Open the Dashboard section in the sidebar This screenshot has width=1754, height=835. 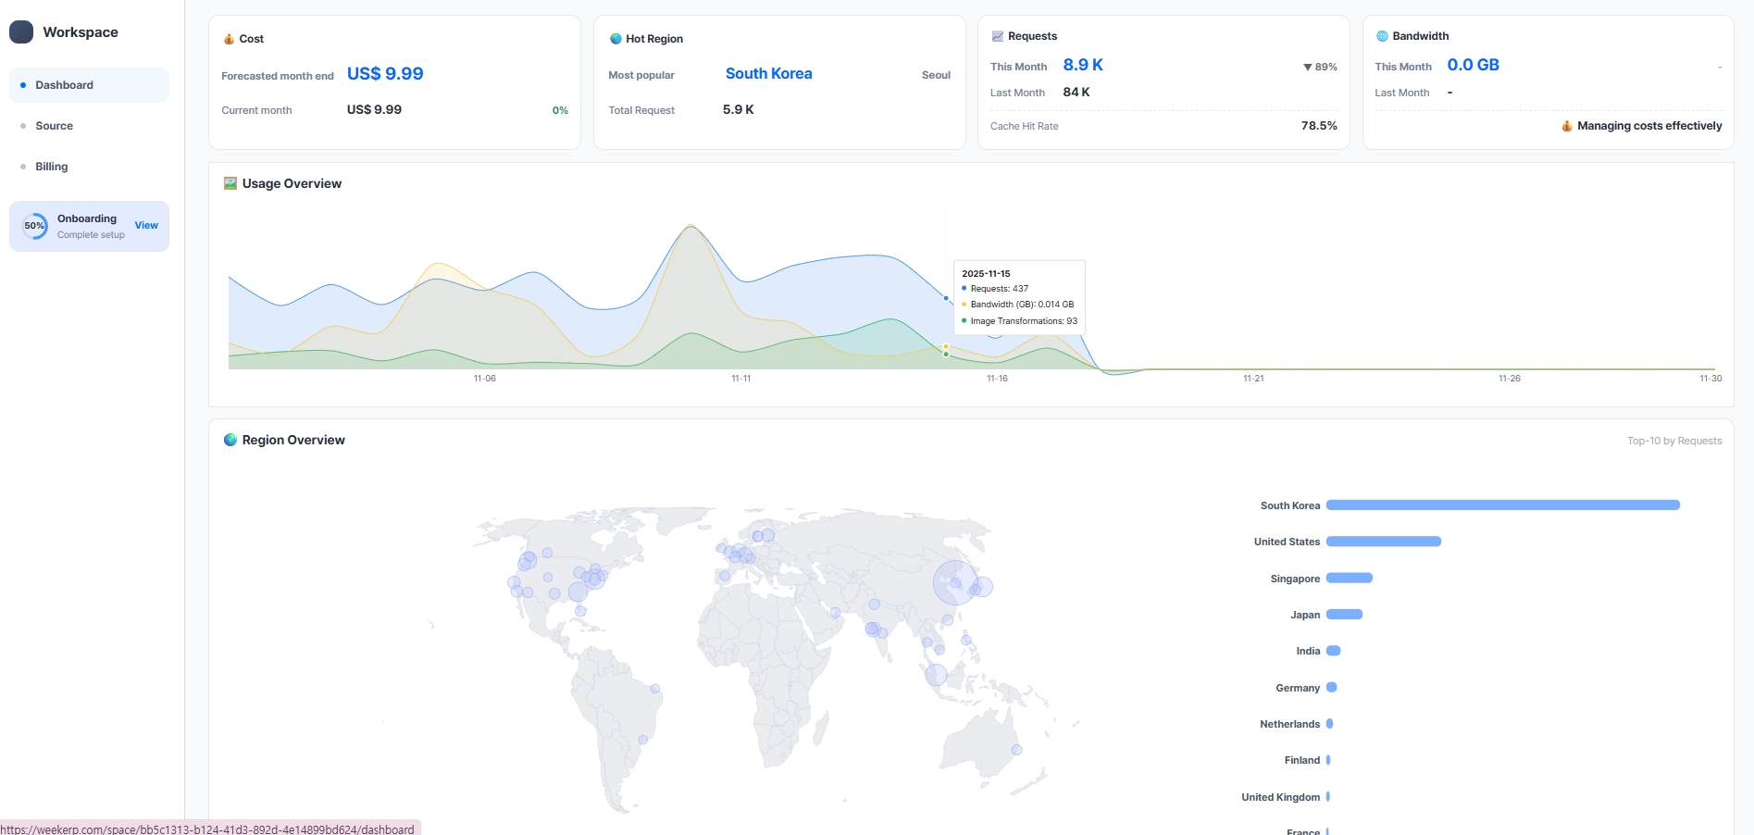(x=63, y=85)
